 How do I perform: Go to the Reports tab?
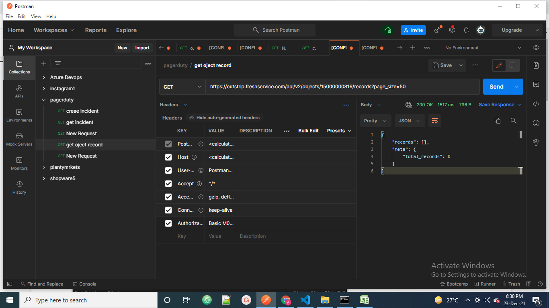pos(96,30)
